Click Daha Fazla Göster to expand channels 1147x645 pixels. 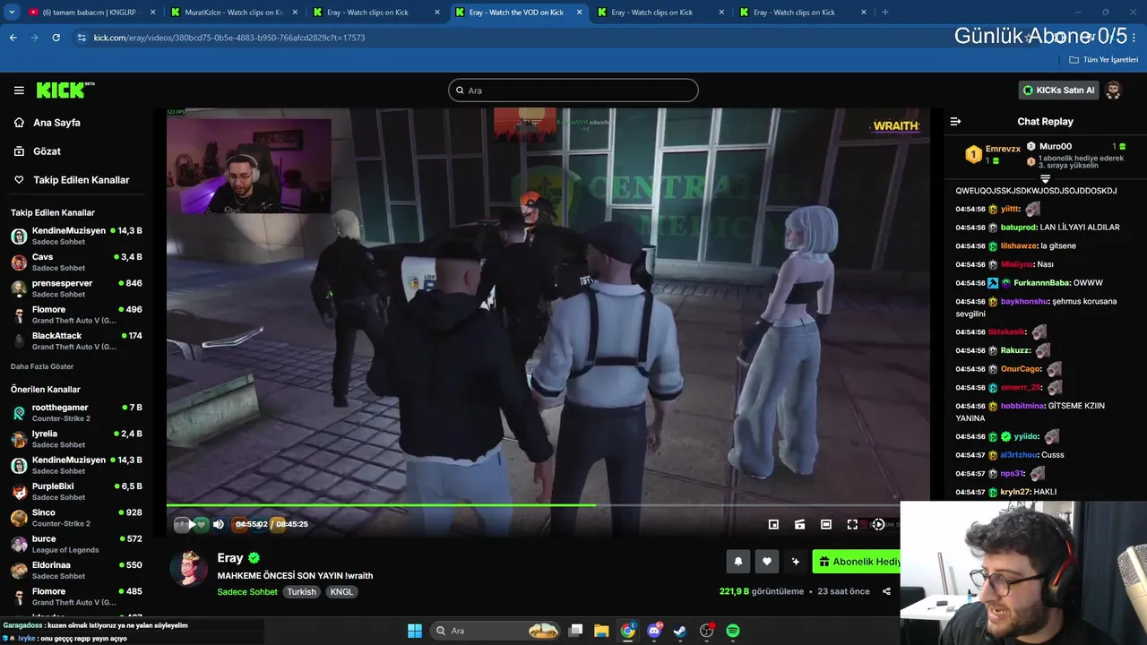click(x=42, y=366)
